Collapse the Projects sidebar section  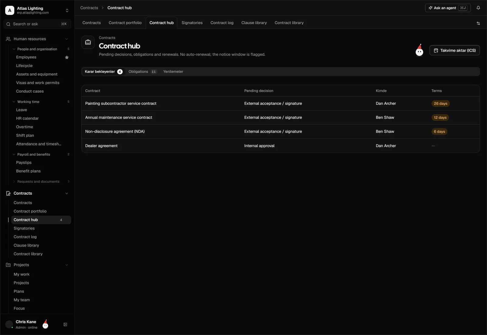(x=67, y=265)
